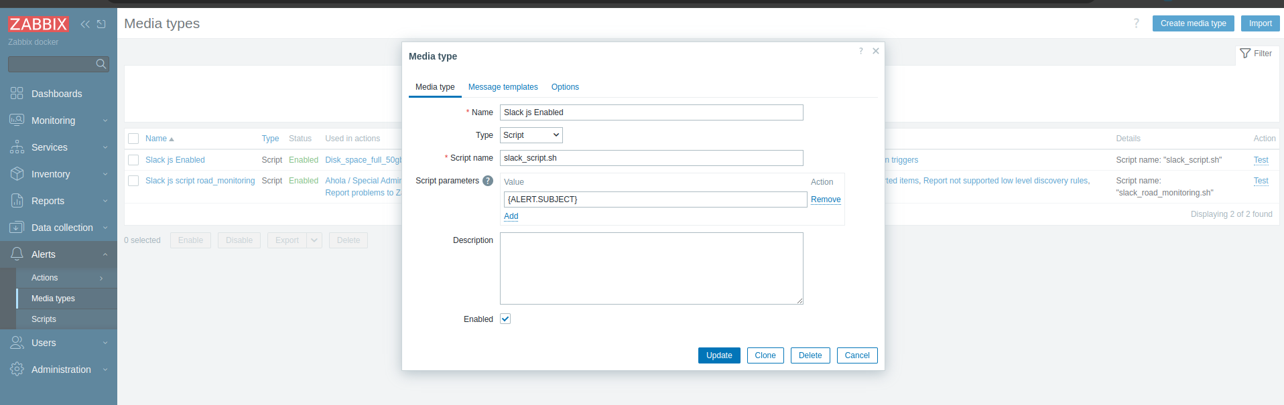The image size is (1284, 405).
Task: Click the Users icon in the sidebar
Action: (x=17, y=342)
